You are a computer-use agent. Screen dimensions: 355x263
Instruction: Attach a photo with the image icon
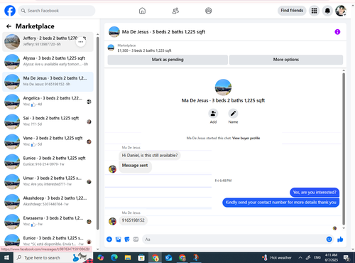pos(118,240)
